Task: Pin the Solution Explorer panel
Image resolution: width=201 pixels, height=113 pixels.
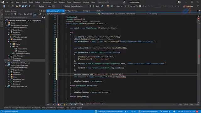Action: [41, 11]
